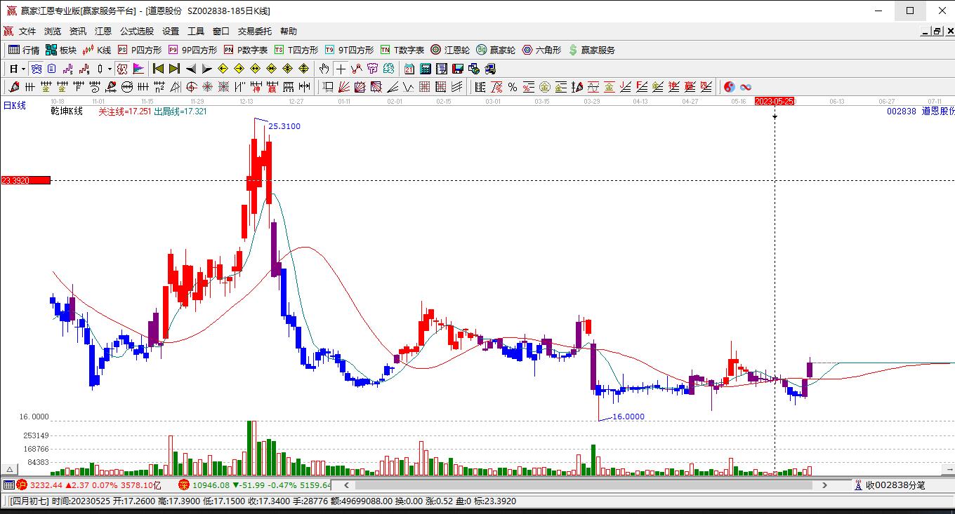Select the percent % line tool

(x=513, y=87)
